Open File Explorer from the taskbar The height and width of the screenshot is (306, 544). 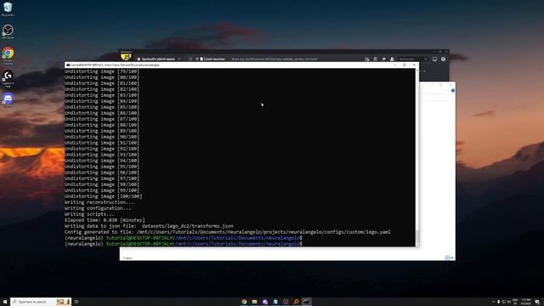(255, 302)
